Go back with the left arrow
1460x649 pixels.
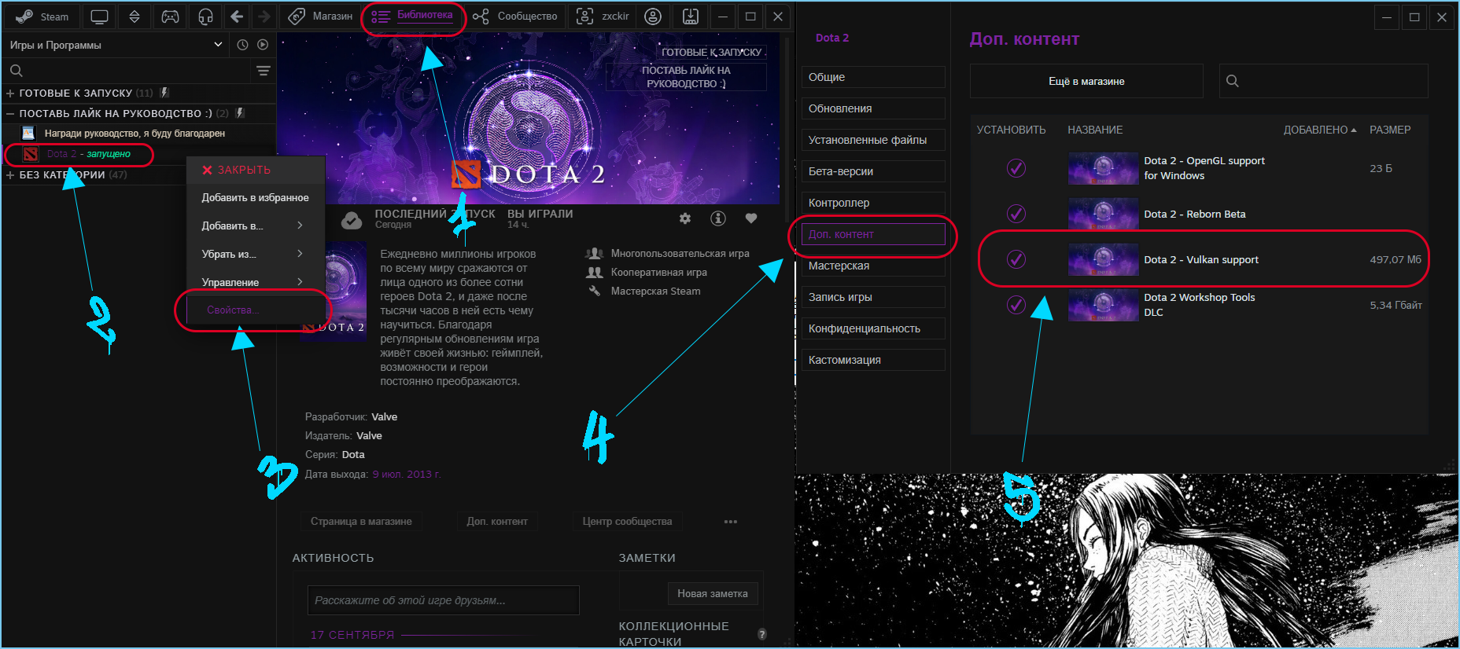(x=237, y=16)
